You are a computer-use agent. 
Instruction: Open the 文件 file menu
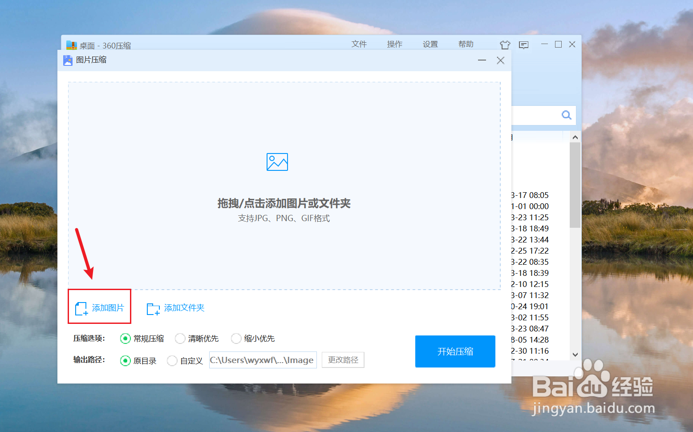click(359, 44)
